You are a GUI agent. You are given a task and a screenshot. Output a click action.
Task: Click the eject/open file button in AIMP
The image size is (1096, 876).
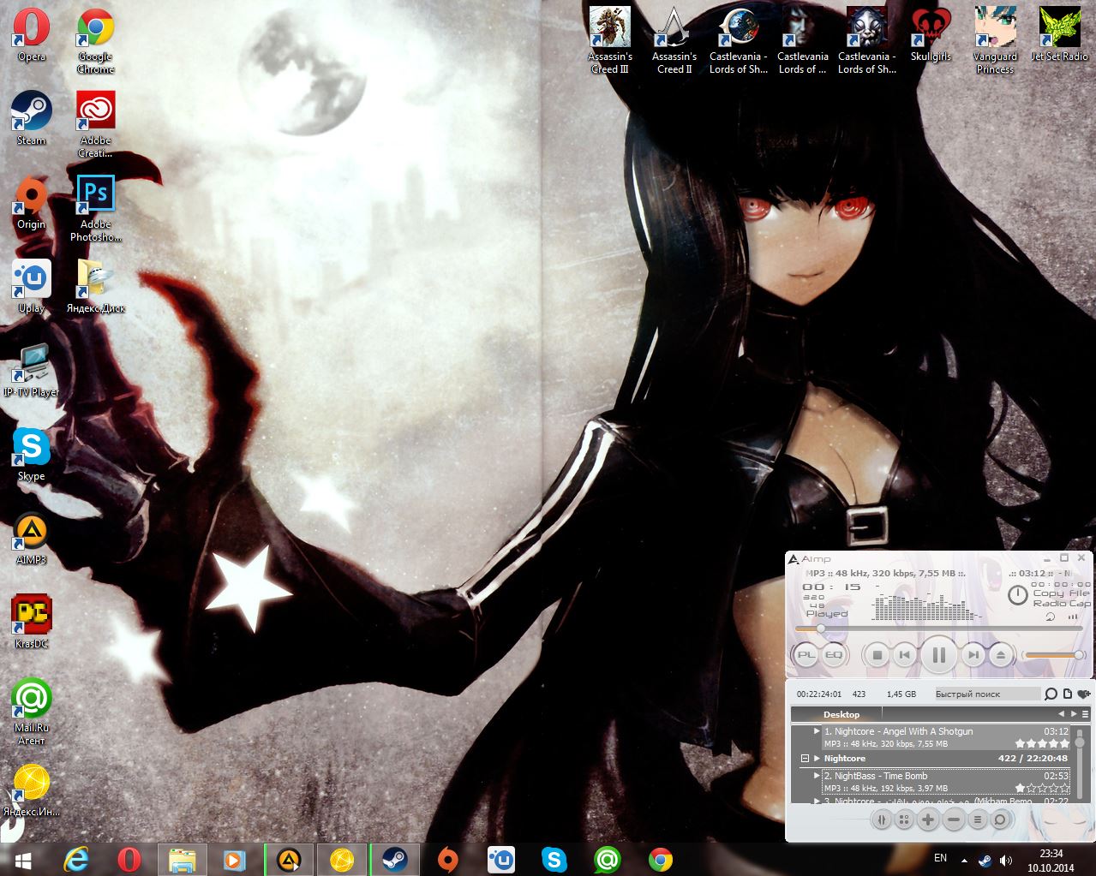pos(1000,656)
